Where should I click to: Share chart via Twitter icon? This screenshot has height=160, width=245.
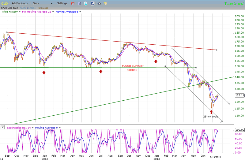[x=86, y=3]
